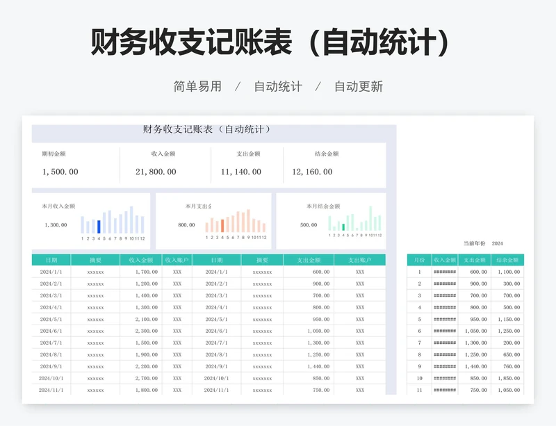556x426 pixels.
Task: Select income amount 2,100.00
Action: [147, 319]
